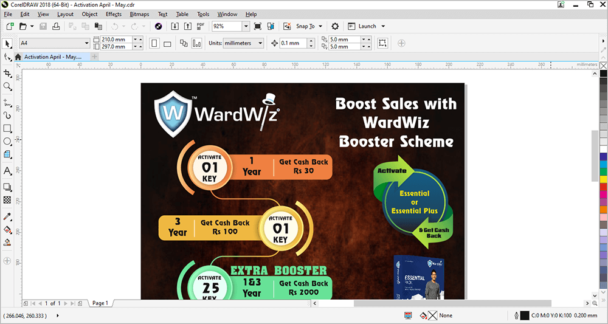
Task: Open a file with folder icon
Action: pyautogui.click(x=23, y=26)
